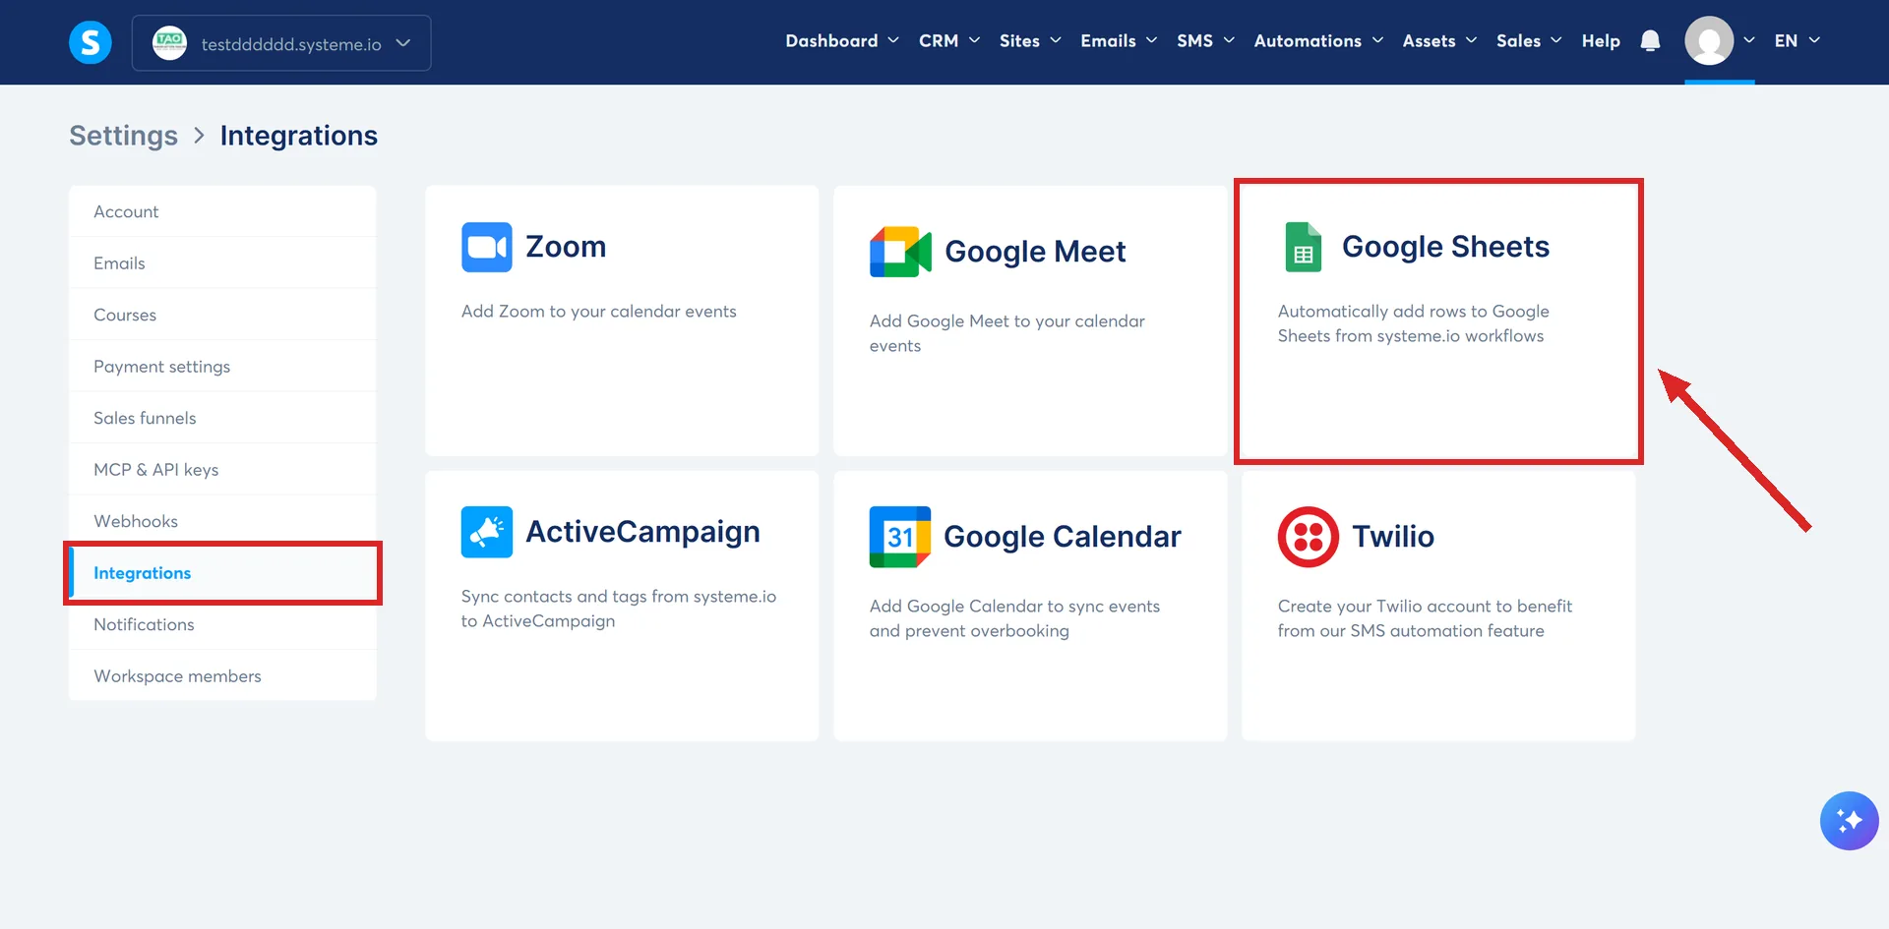The width and height of the screenshot is (1889, 929).
Task: Click the Google Sheets title
Action: [1445, 247]
